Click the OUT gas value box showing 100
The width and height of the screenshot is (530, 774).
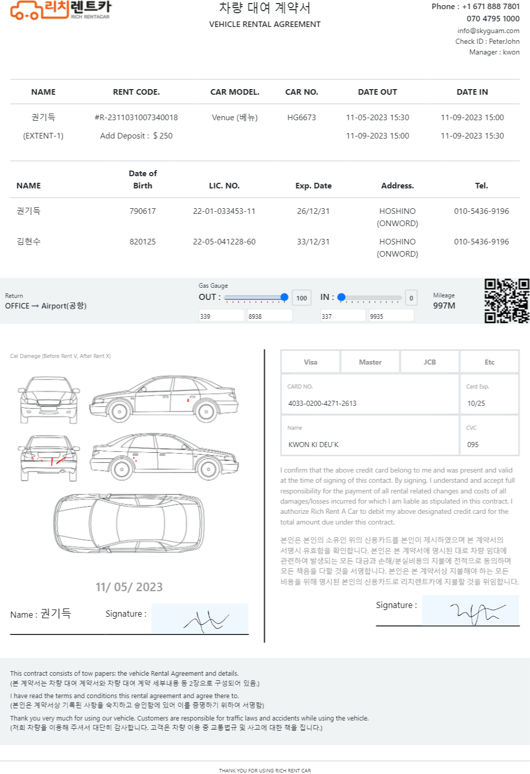[302, 298]
